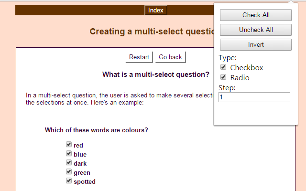Toggle the spotted checkbox
The width and height of the screenshot is (306, 191).
(x=69, y=181)
